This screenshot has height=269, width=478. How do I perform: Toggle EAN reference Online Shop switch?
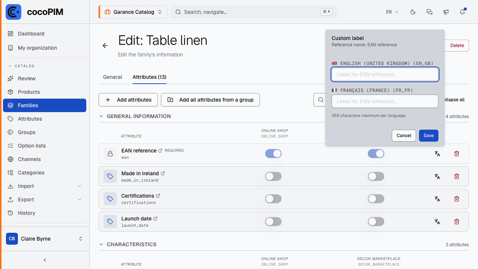pyautogui.click(x=273, y=154)
